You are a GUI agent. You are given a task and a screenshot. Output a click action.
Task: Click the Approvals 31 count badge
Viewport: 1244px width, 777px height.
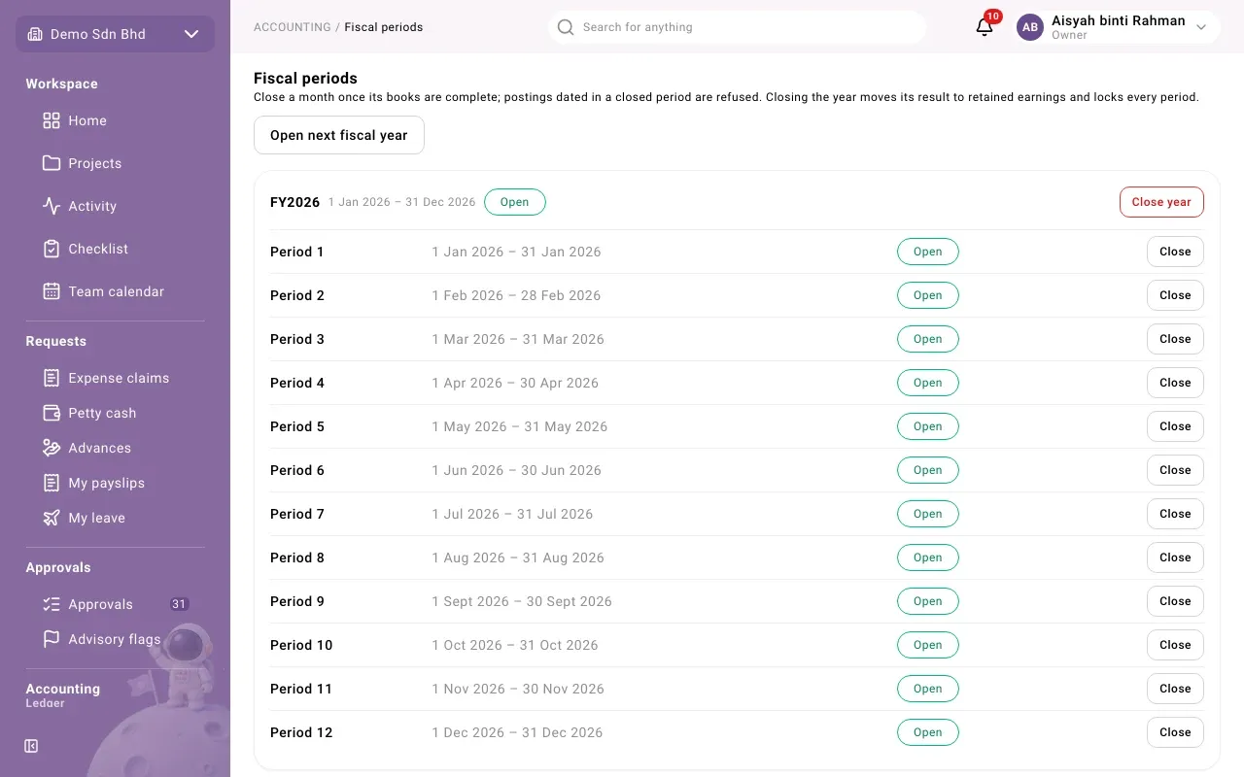[179, 604]
